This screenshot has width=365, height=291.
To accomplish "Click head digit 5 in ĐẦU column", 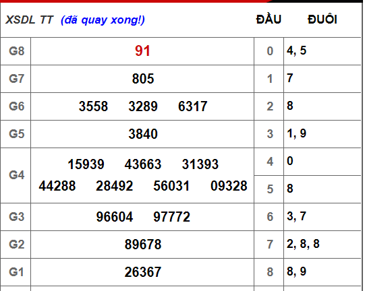I will 270,189.
